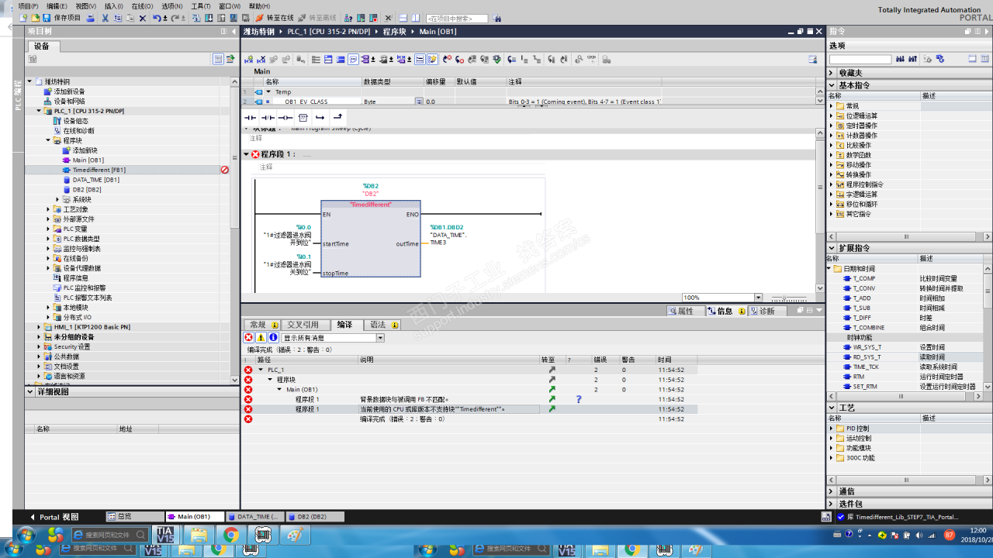Click the delete network icon in editor toolbar

261,59
